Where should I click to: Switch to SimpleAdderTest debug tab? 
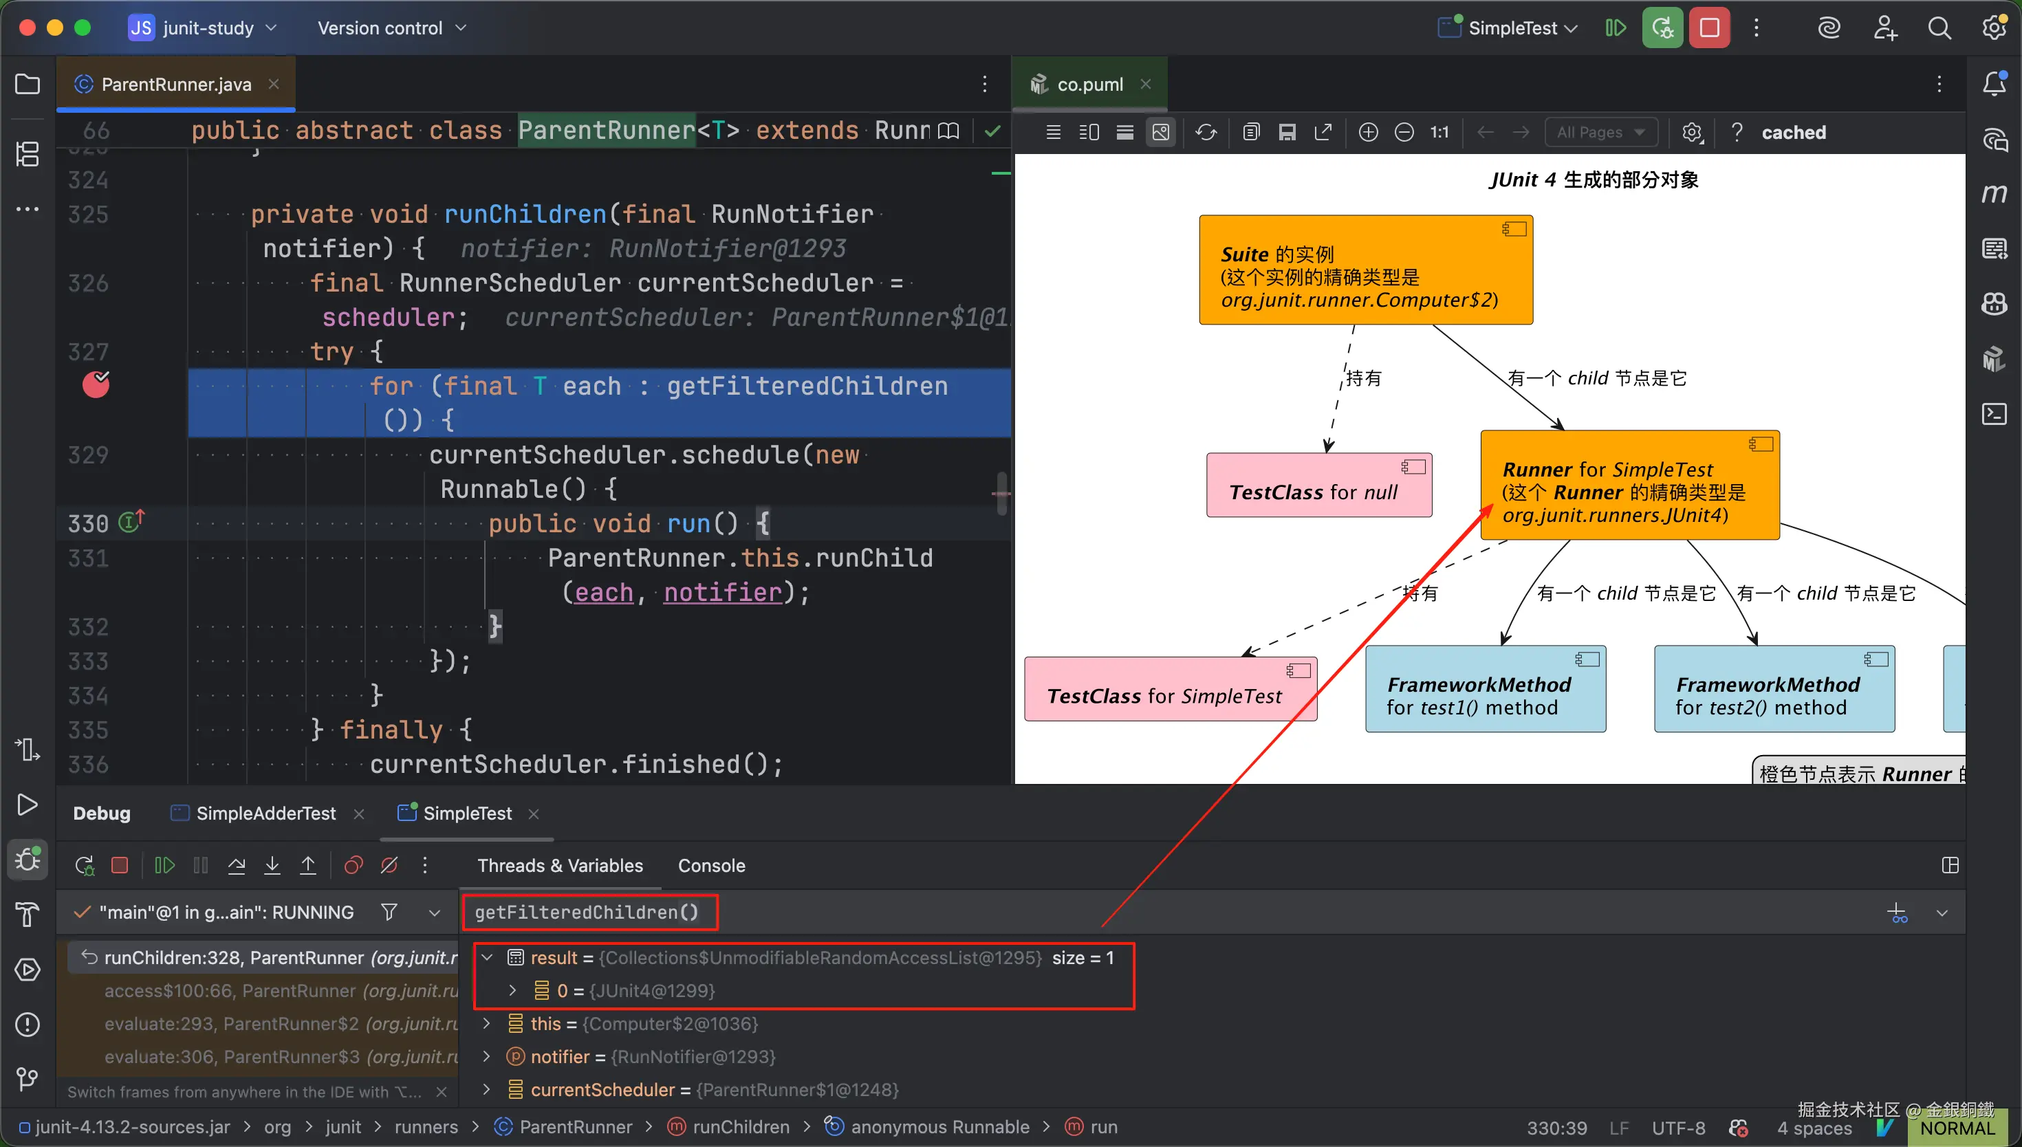pos(265,813)
